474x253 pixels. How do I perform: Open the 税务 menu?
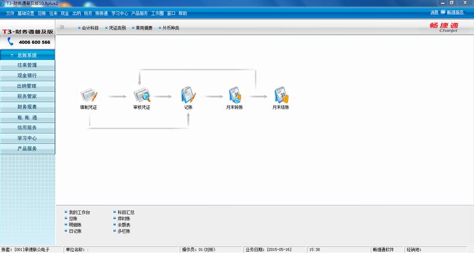pyautogui.click(x=88, y=13)
